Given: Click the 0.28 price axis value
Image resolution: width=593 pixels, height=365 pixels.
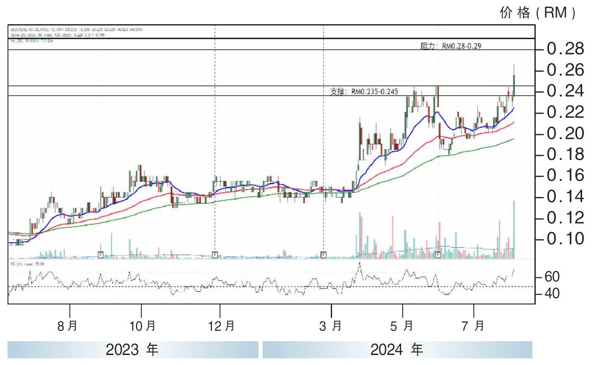Looking at the screenshot, I should tap(565, 49).
